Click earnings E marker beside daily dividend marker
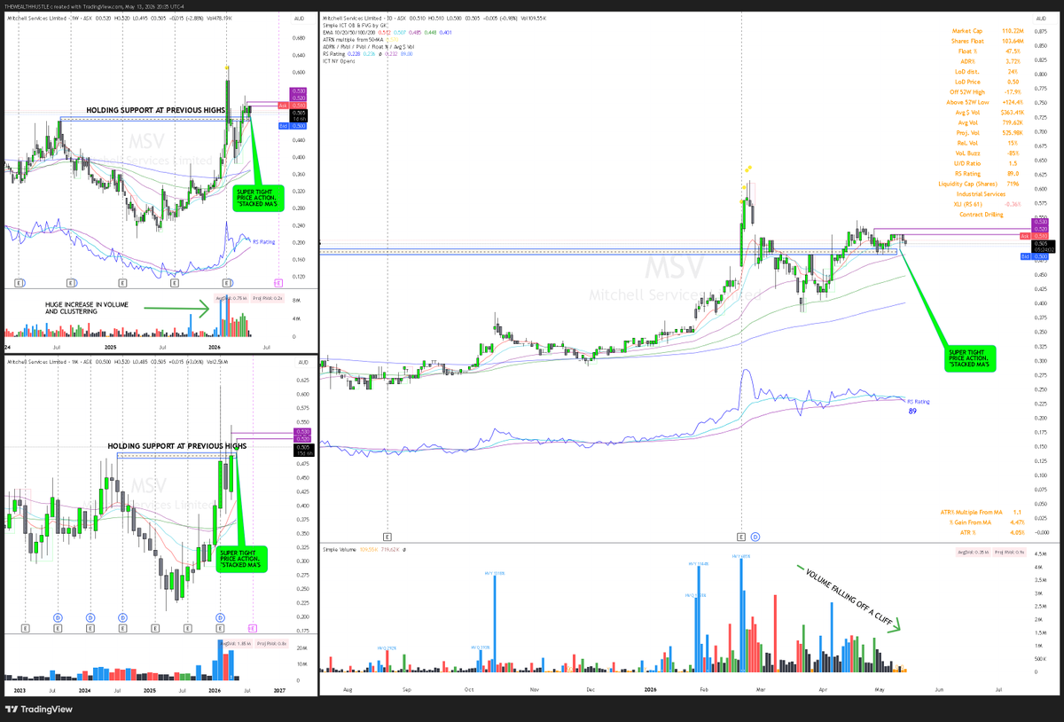 741,537
